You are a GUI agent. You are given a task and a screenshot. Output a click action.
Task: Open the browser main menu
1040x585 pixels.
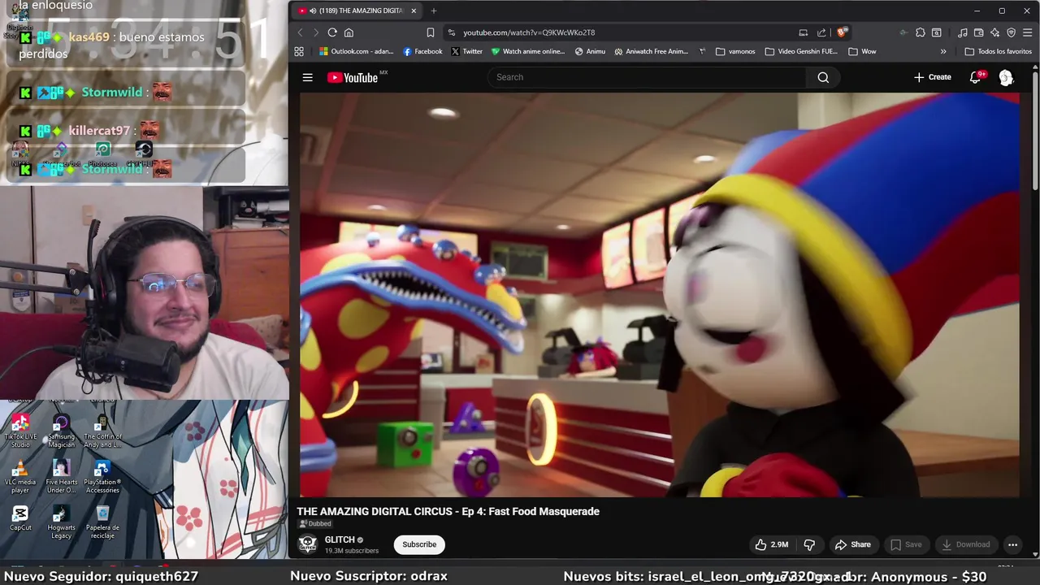tap(1028, 32)
